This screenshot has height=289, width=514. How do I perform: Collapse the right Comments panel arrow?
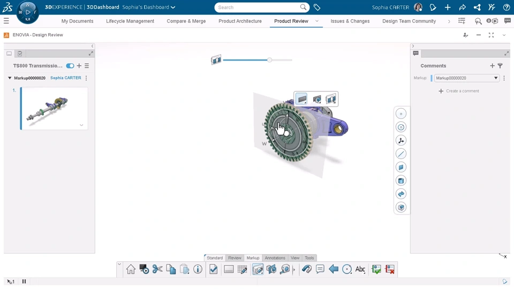(413, 46)
